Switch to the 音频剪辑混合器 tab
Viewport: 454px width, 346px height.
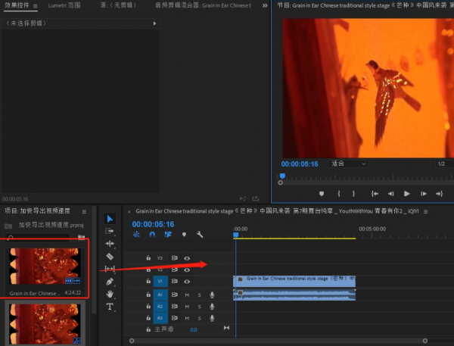(203, 5)
